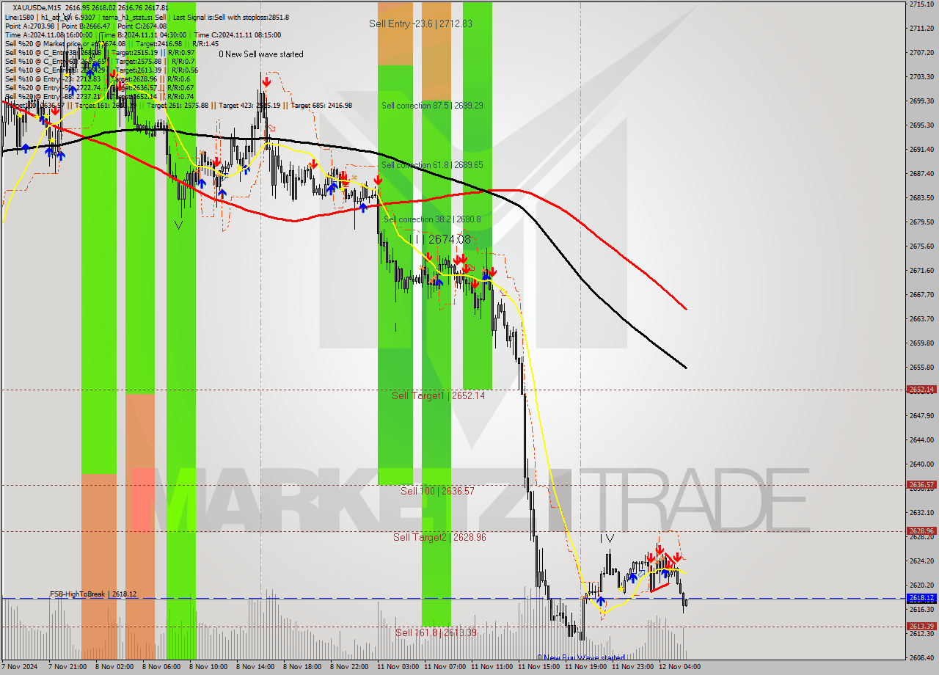Click the 2632.10 price scale value
Viewport: 939px width, 675px height.
(921, 512)
